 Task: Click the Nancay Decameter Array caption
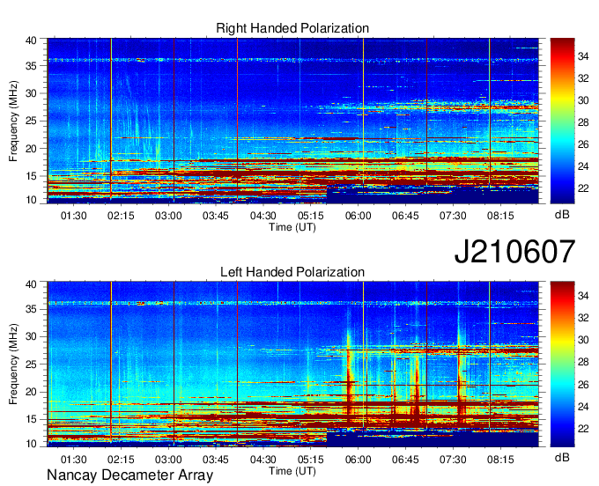129,475
